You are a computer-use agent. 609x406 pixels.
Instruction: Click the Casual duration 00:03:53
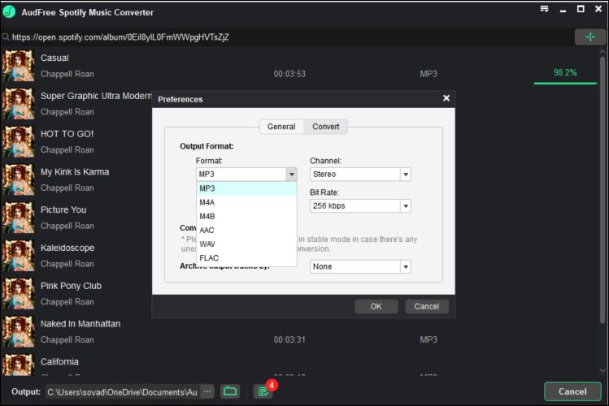[289, 74]
